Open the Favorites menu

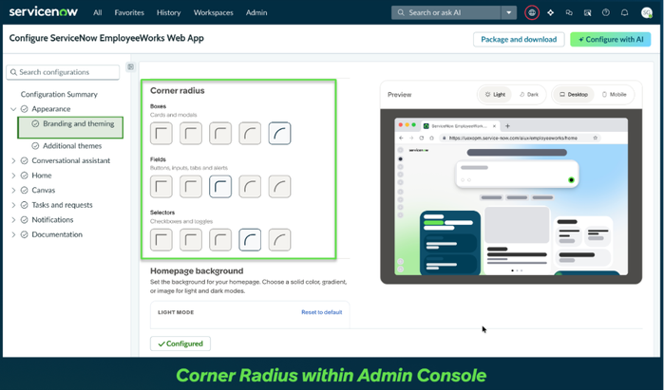[129, 12]
